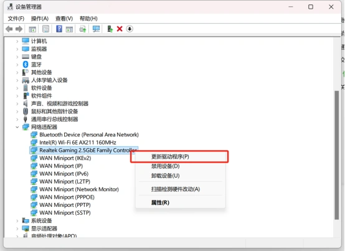This screenshot has width=345, height=251.
Task: Open 属性(R) from the context menu
Action: pos(160,202)
